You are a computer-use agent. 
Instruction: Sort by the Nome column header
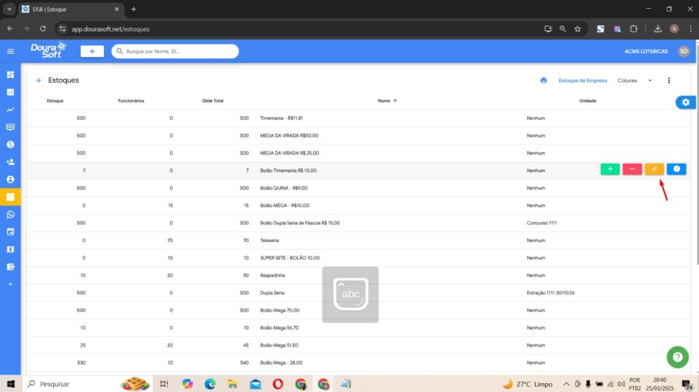click(384, 101)
